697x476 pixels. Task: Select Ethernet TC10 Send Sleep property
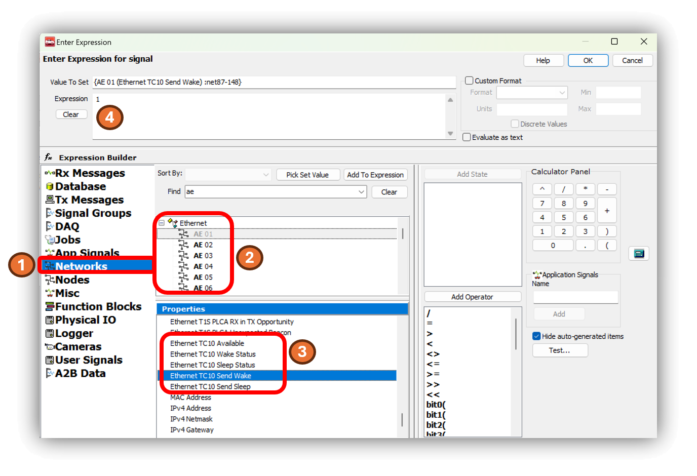tap(210, 386)
